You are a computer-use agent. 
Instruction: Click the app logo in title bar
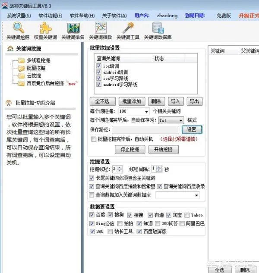(x=5, y=6)
